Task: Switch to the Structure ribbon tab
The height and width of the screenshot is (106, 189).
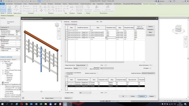Action: 18,4
